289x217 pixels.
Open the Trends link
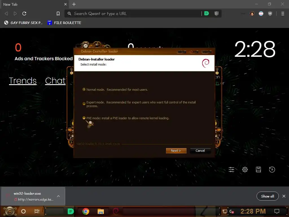click(23, 81)
